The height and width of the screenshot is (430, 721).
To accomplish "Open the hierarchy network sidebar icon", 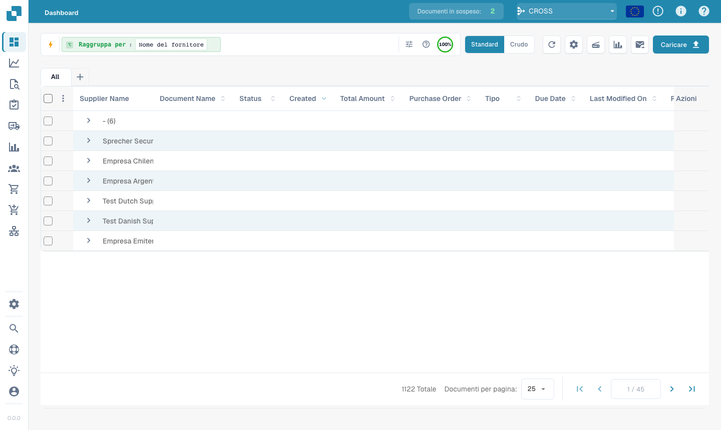I will click(x=14, y=231).
